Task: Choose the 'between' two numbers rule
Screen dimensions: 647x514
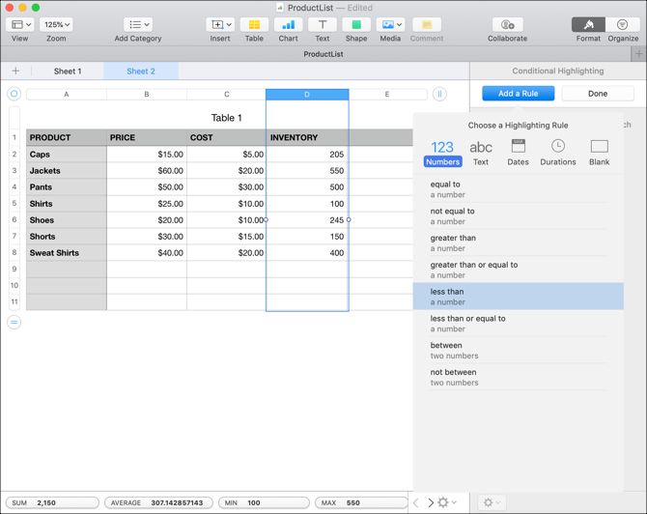Action: click(x=519, y=350)
